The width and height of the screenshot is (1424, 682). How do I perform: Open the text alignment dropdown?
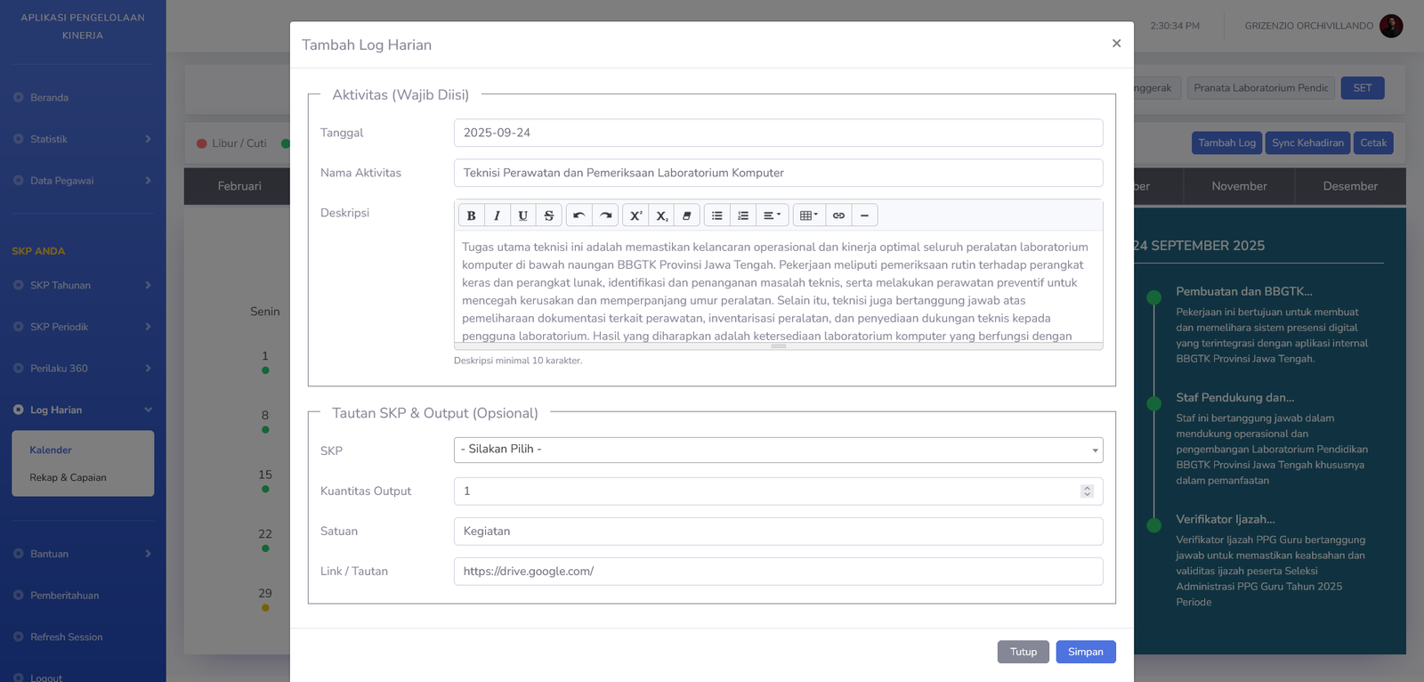pos(772,215)
